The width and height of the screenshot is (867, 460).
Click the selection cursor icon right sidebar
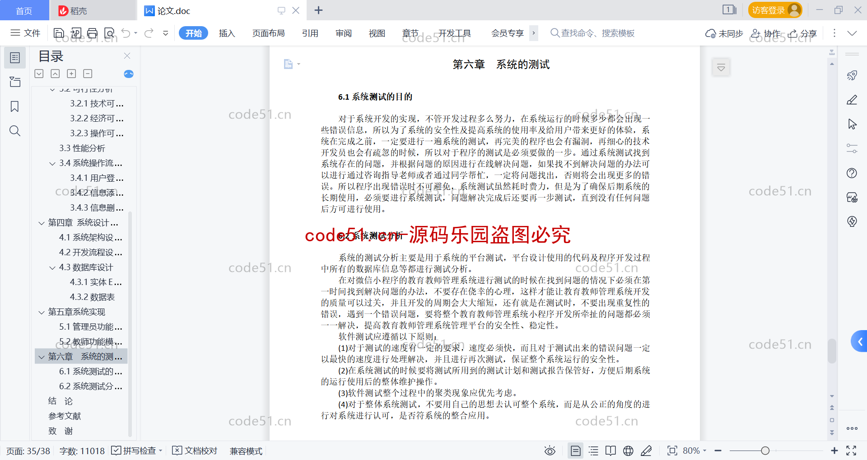[852, 124]
